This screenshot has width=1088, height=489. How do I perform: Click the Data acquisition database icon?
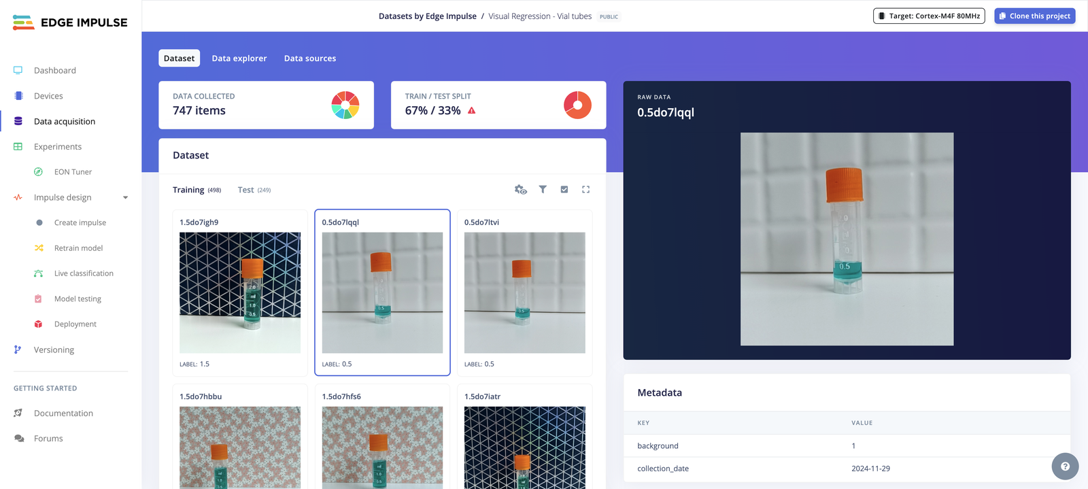click(x=18, y=121)
